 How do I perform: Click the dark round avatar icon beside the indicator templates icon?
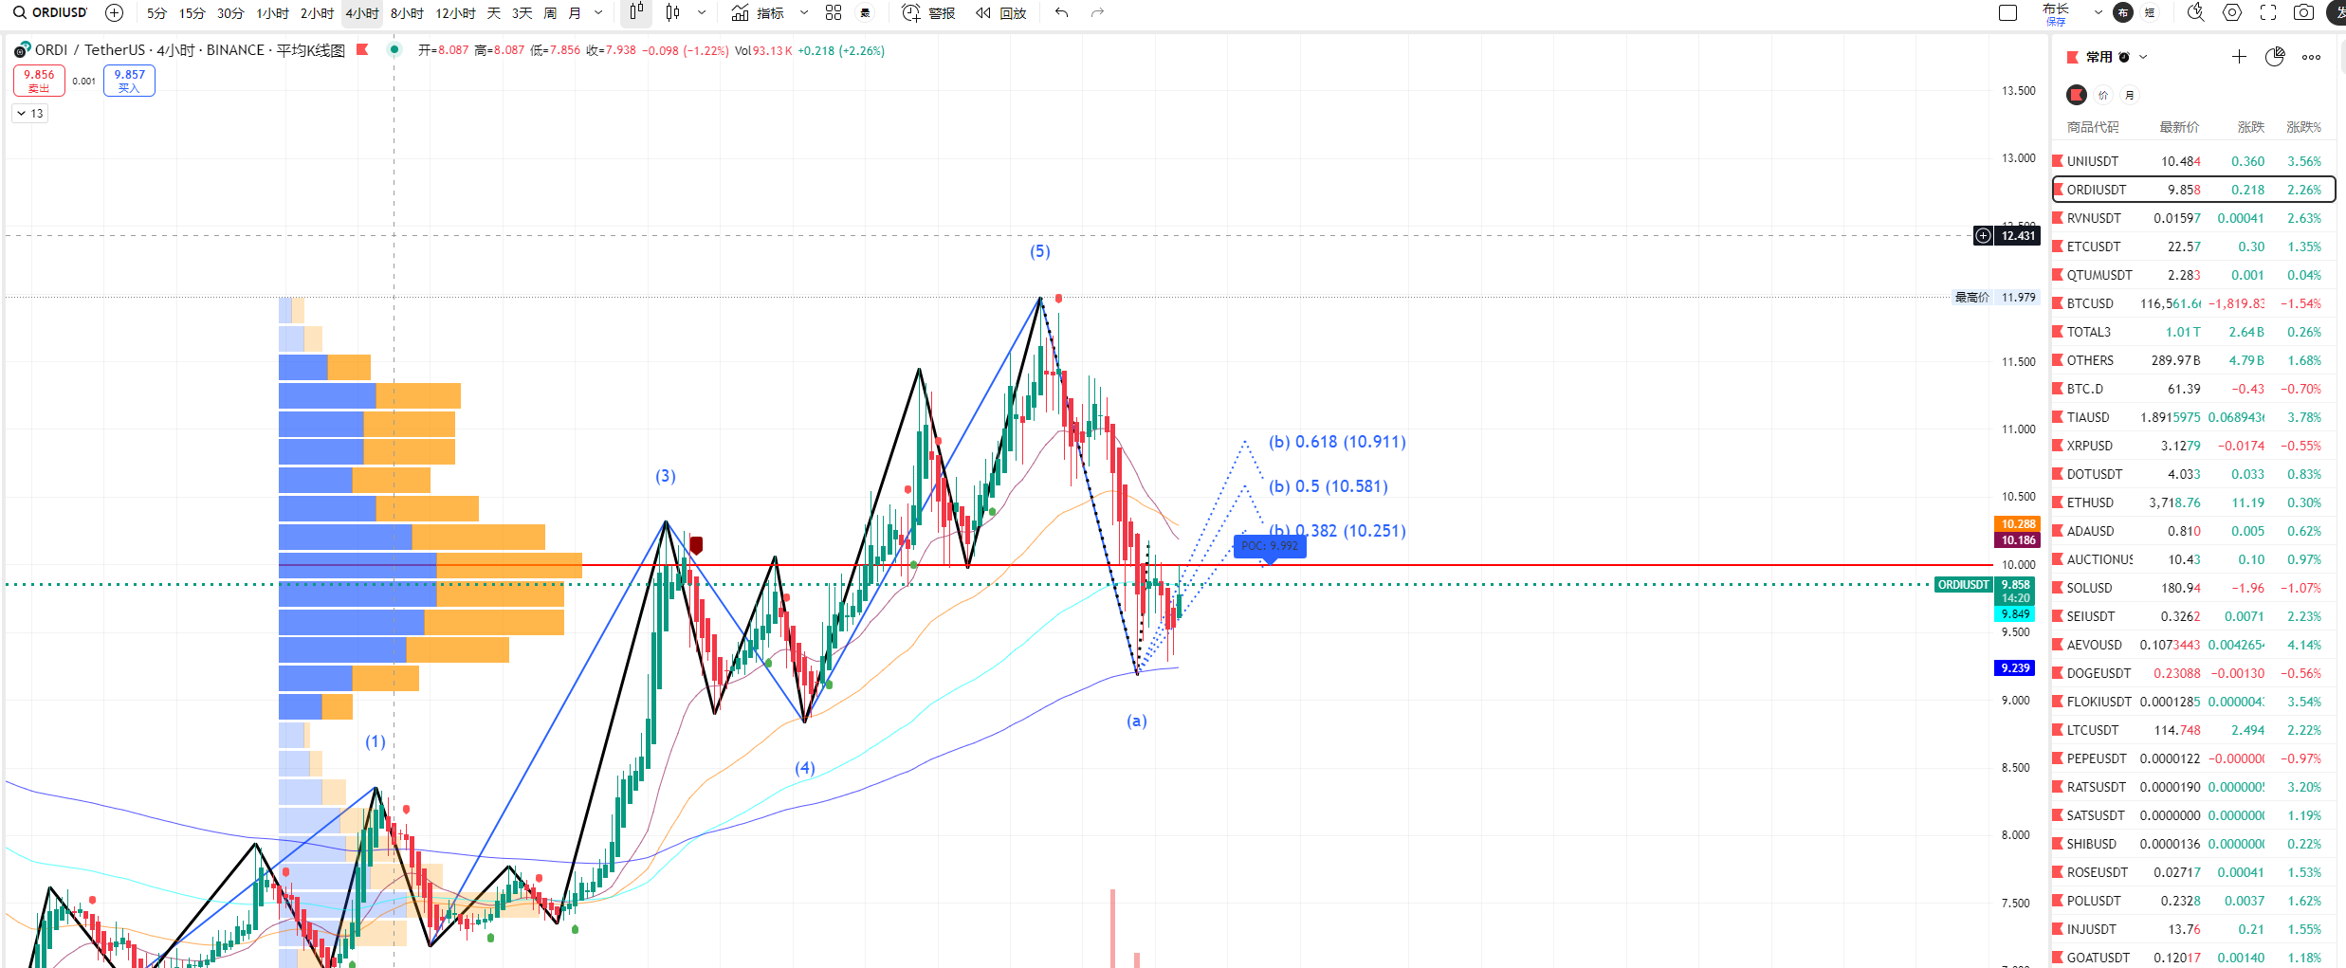pyautogui.click(x=865, y=12)
